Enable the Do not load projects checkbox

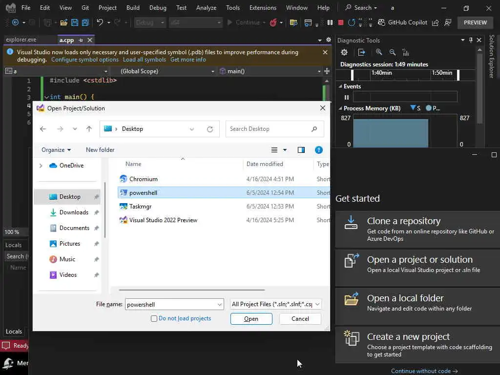coord(154,318)
